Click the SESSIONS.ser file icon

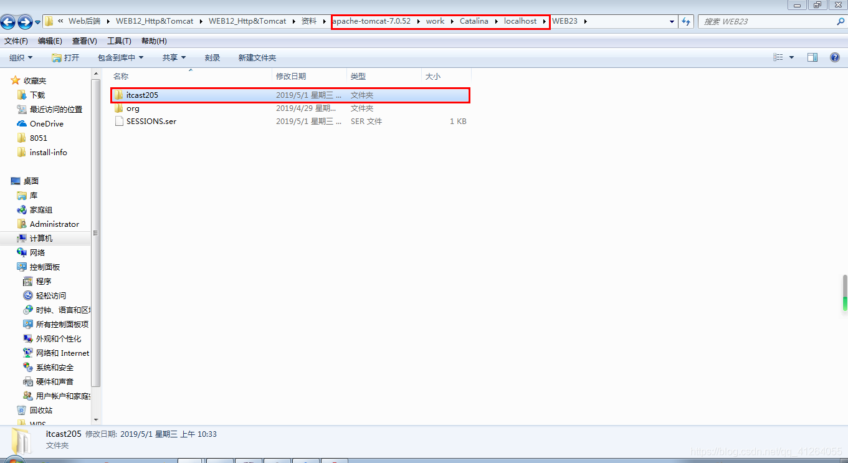(119, 122)
